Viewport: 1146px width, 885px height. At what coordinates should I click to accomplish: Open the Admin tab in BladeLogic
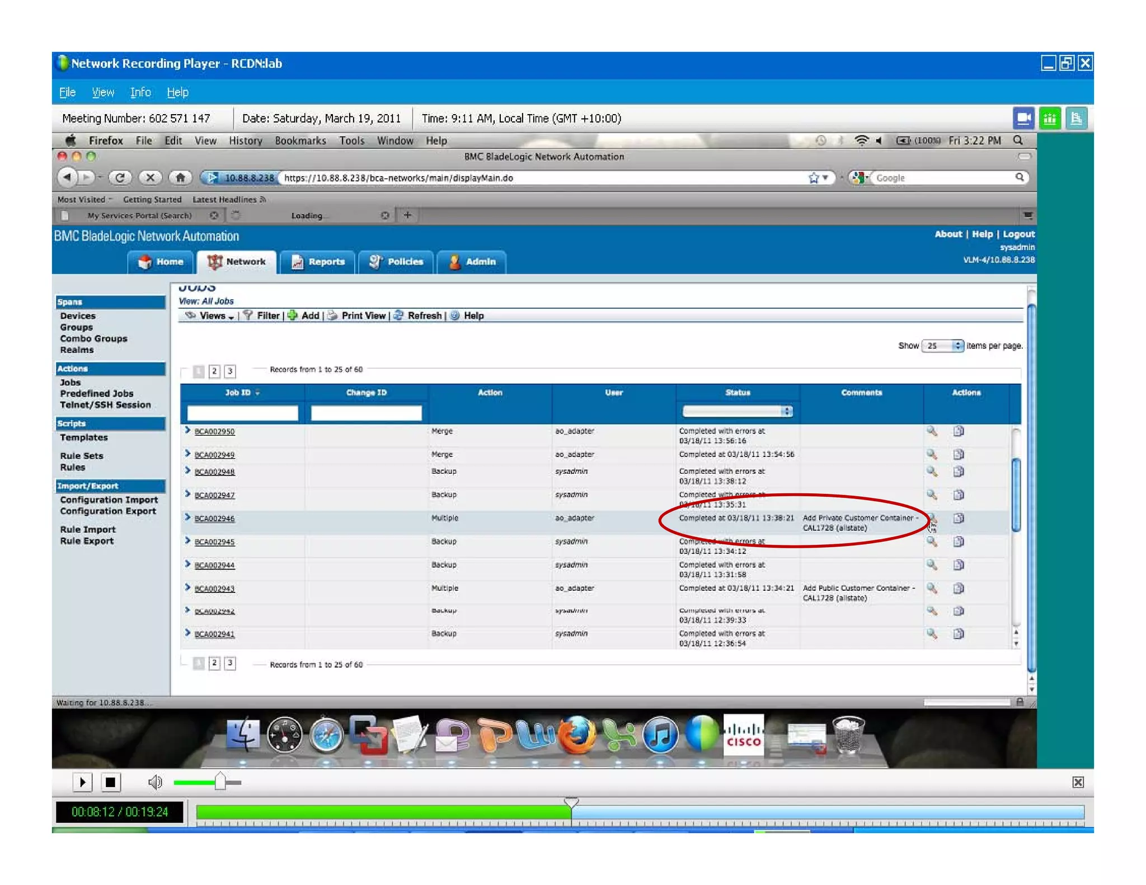472,261
